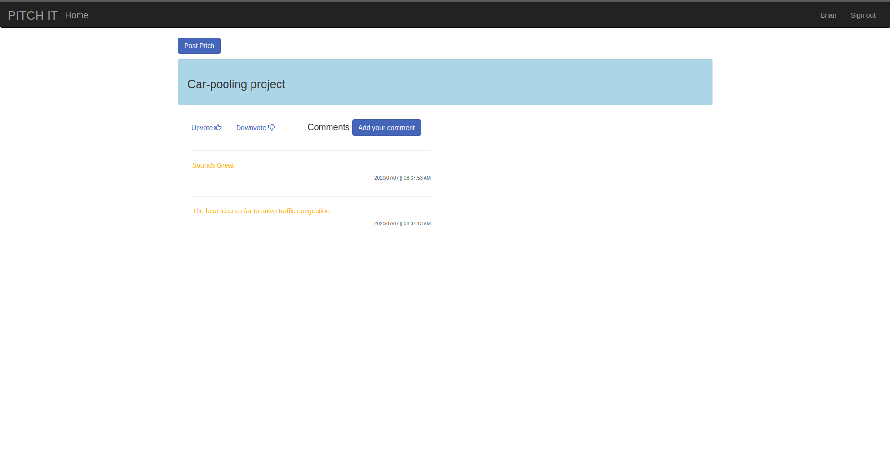Open the Brian profile link
Viewport: 890px width, 460px height.
pos(828,15)
